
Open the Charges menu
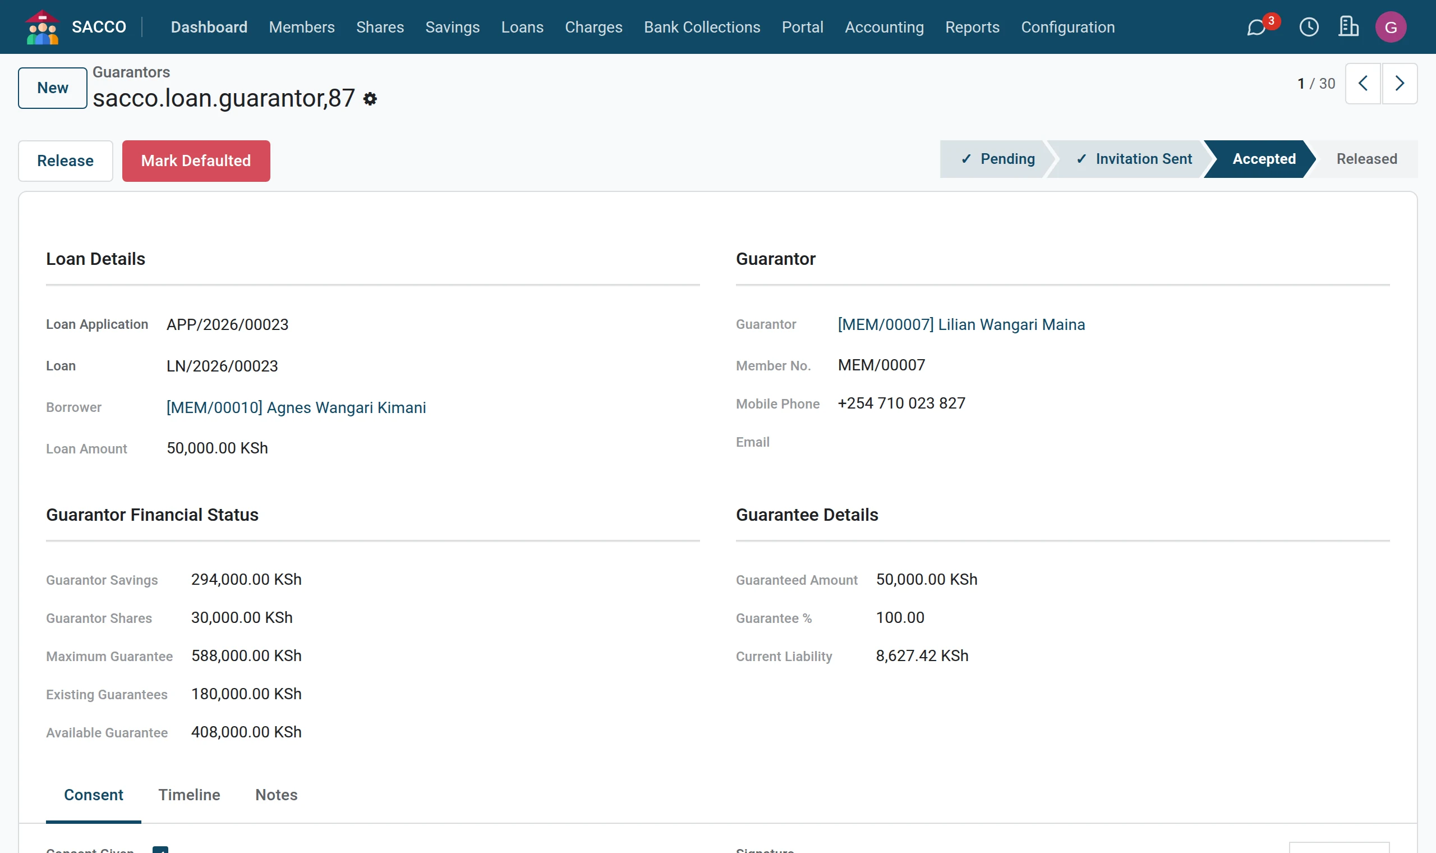593,27
